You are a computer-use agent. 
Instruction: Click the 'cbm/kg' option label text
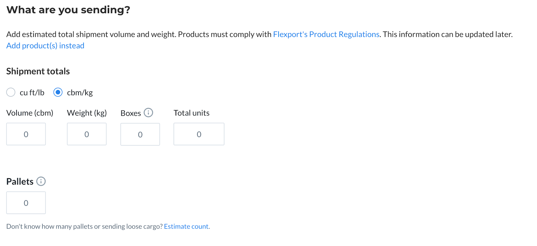(80, 93)
